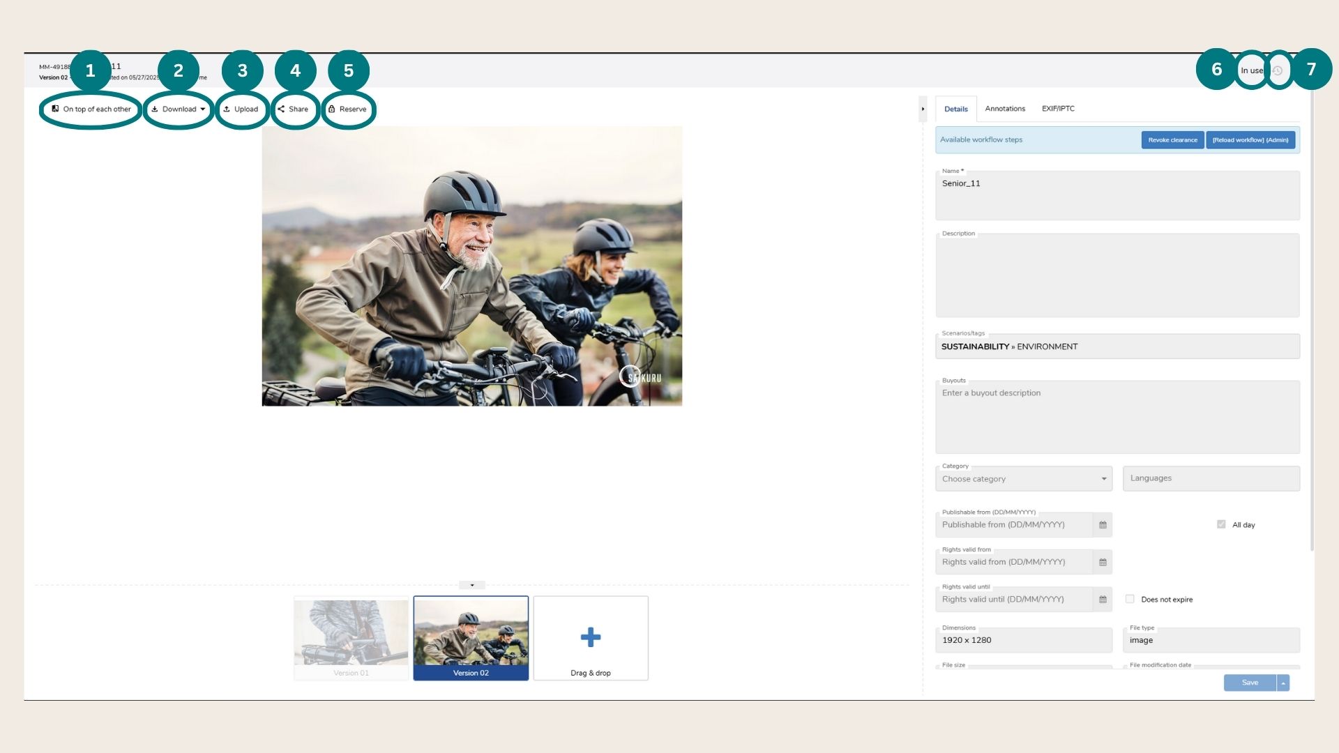1339x753 pixels.
Task: Collapse the details side panel arrow
Action: (923, 109)
